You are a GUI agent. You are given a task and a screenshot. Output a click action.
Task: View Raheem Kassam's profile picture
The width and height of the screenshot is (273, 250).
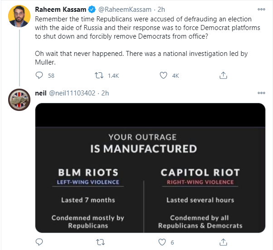[20, 17]
